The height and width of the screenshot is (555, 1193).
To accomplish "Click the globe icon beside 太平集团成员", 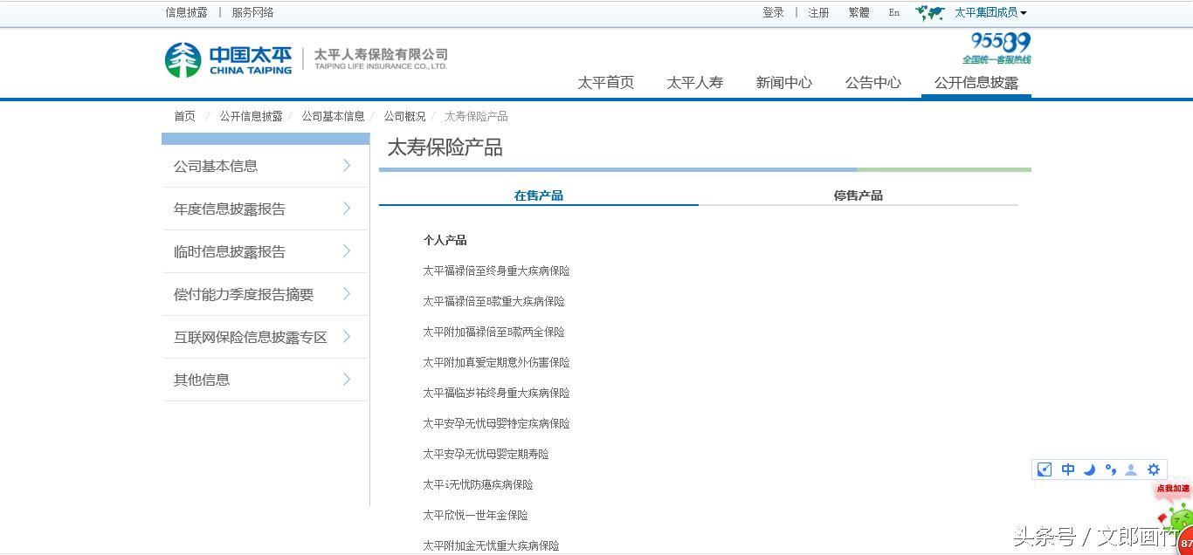I will (x=928, y=12).
